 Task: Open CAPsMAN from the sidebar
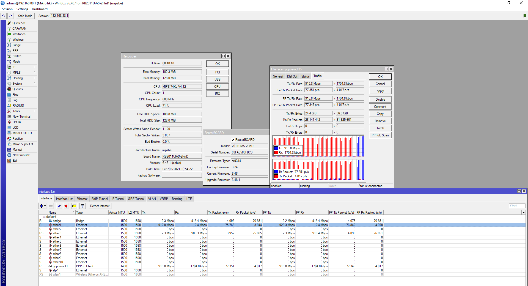click(19, 29)
